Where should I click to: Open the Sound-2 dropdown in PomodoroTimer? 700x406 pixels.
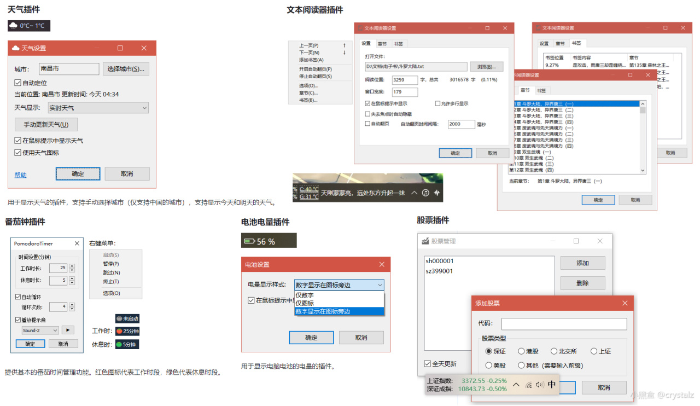(x=40, y=330)
